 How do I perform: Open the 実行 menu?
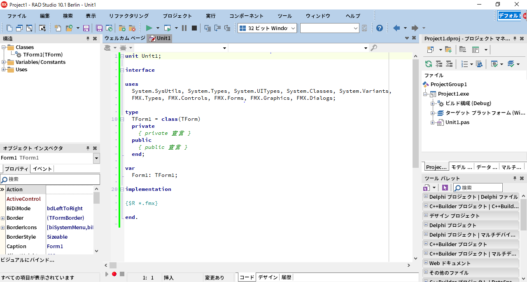click(210, 16)
